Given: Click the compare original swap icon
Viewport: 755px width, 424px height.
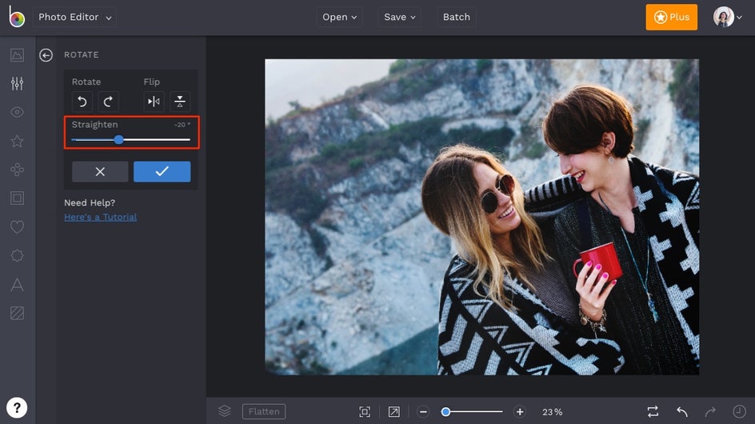Looking at the screenshot, I should [x=653, y=411].
